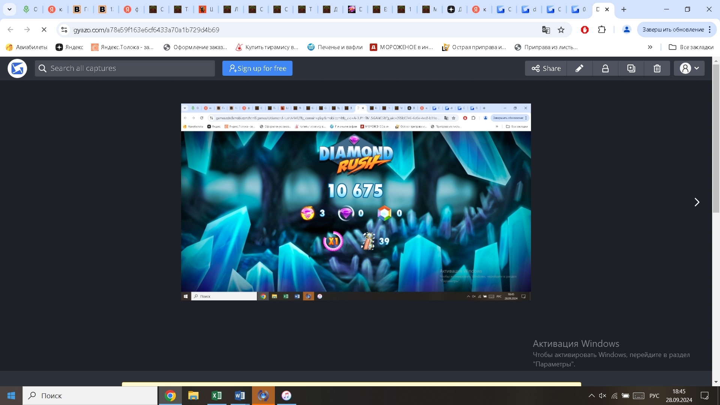Open Оформление заказ... bookmark
This screenshot has height=405, width=720.
click(195, 47)
